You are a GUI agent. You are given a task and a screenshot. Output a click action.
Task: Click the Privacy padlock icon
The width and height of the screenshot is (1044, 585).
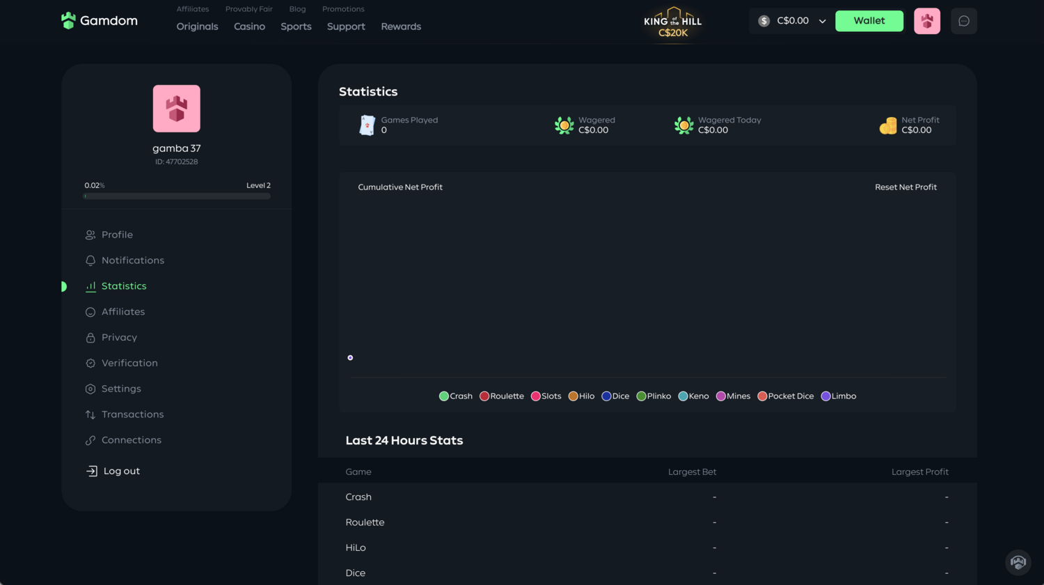click(90, 337)
